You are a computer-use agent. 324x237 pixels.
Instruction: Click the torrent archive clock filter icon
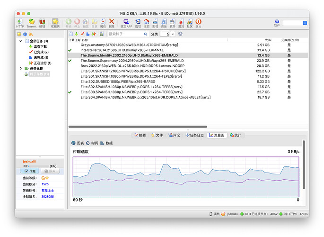[102, 34]
